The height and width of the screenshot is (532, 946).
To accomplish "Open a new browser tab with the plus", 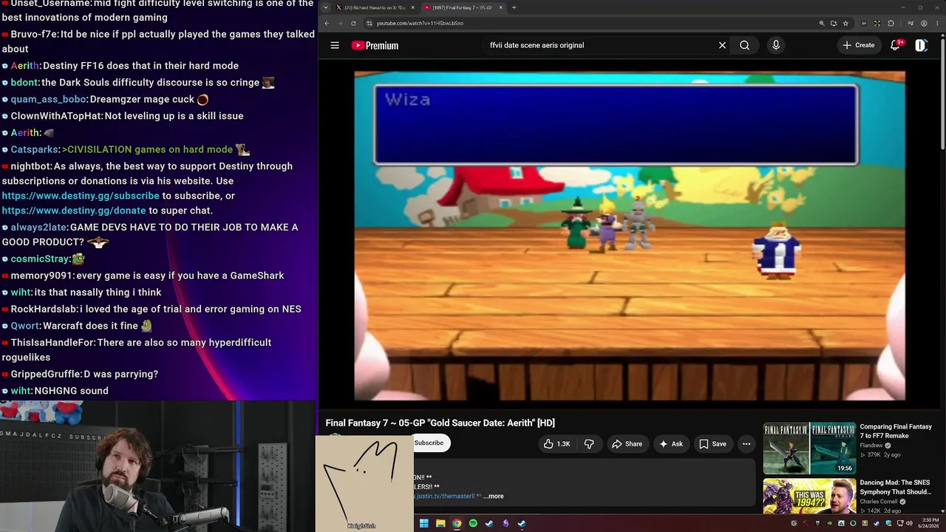I will [x=514, y=7].
